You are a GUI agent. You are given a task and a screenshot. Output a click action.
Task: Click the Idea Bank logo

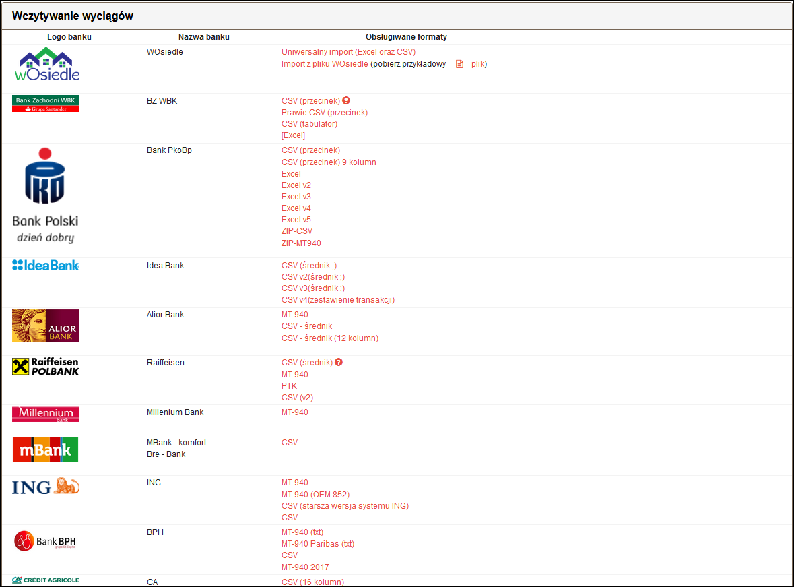[46, 265]
